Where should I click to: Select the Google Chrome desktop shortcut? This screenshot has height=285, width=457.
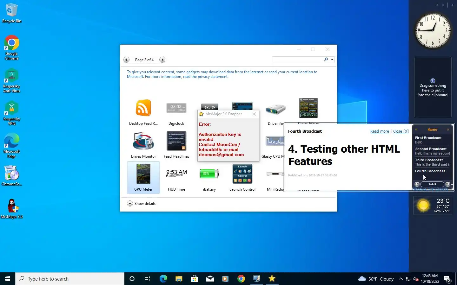pos(12,47)
